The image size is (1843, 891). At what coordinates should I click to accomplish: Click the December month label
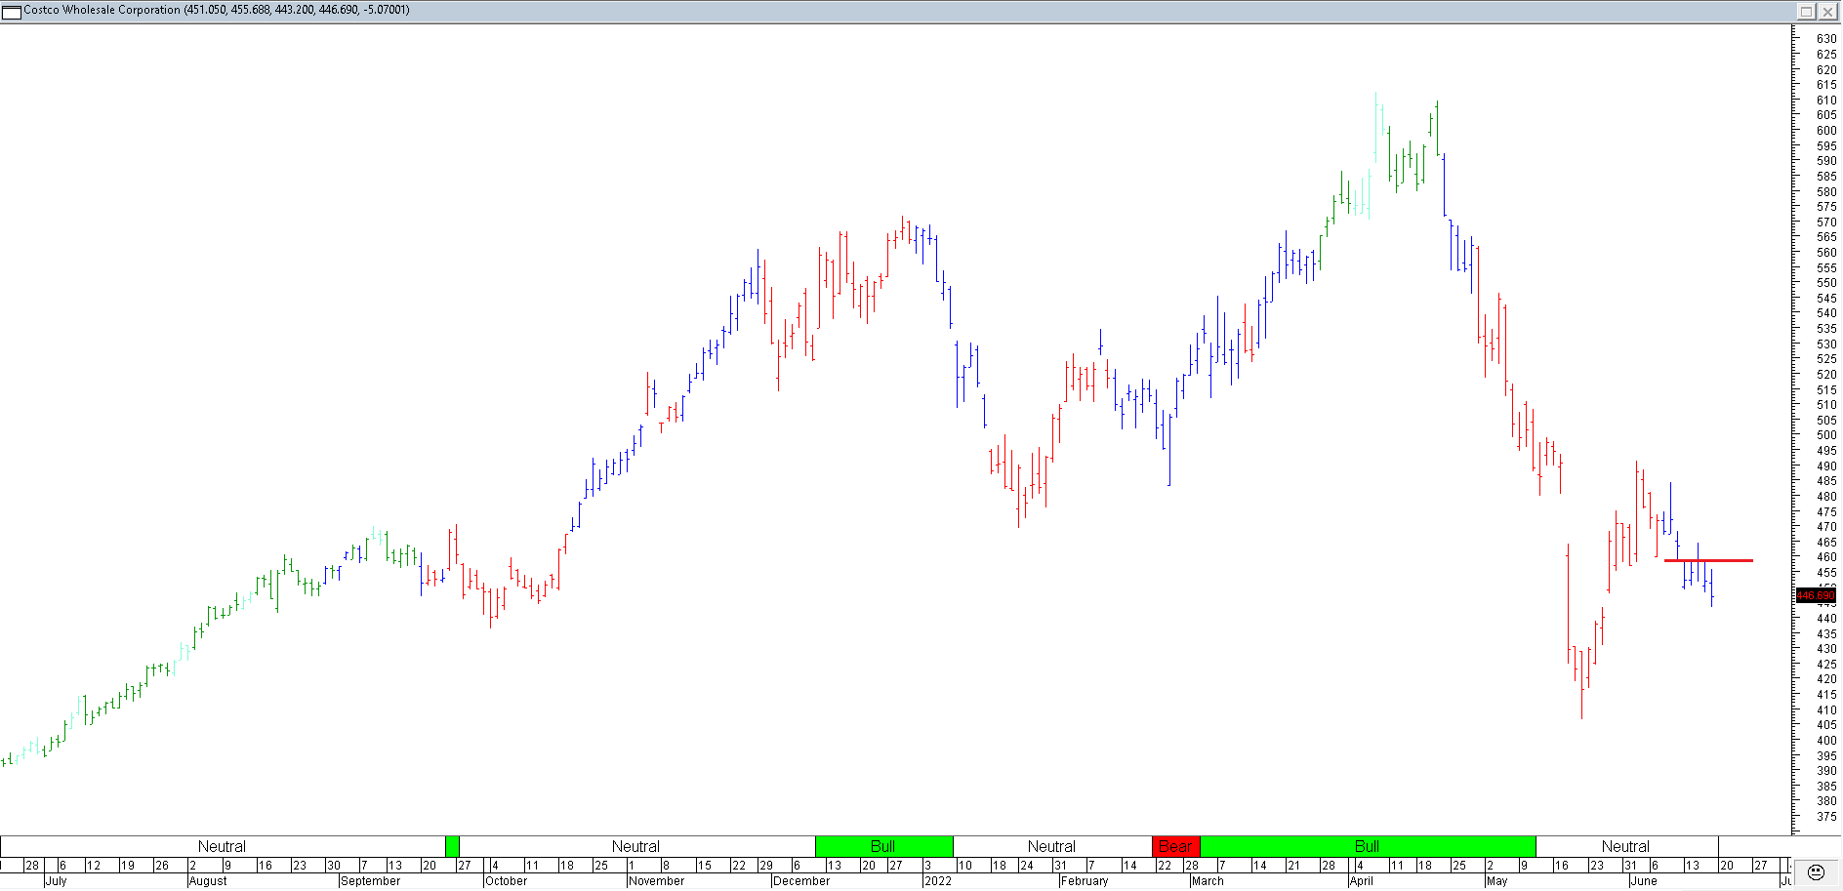(x=801, y=880)
